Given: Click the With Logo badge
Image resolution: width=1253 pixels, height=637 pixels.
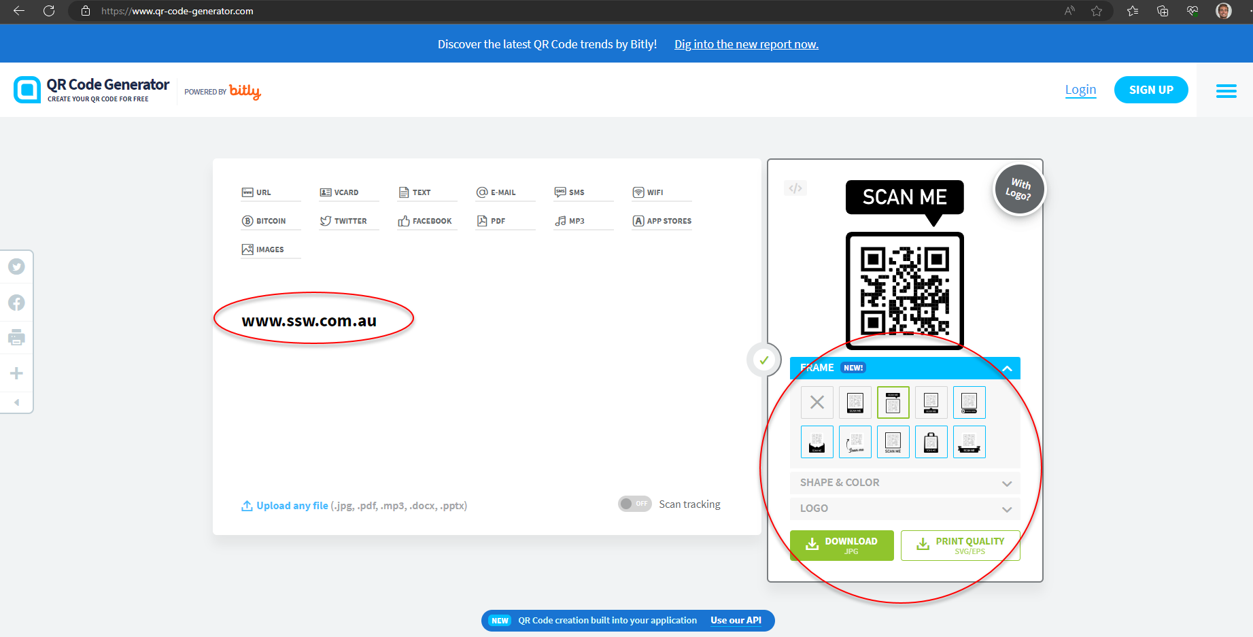Looking at the screenshot, I should [x=1018, y=190].
